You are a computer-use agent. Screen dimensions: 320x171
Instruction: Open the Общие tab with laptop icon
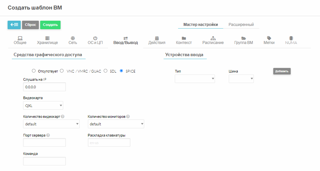coord(20,40)
